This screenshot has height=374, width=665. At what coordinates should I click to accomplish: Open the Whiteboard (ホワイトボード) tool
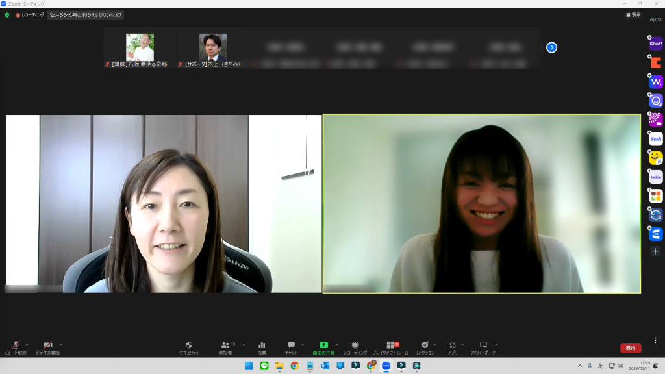(483, 347)
